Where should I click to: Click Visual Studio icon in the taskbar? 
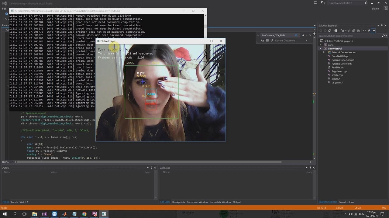tap(45, 214)
